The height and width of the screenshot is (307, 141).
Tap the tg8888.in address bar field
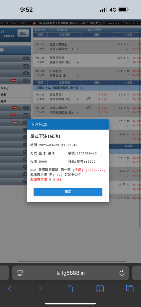(70, 273)
